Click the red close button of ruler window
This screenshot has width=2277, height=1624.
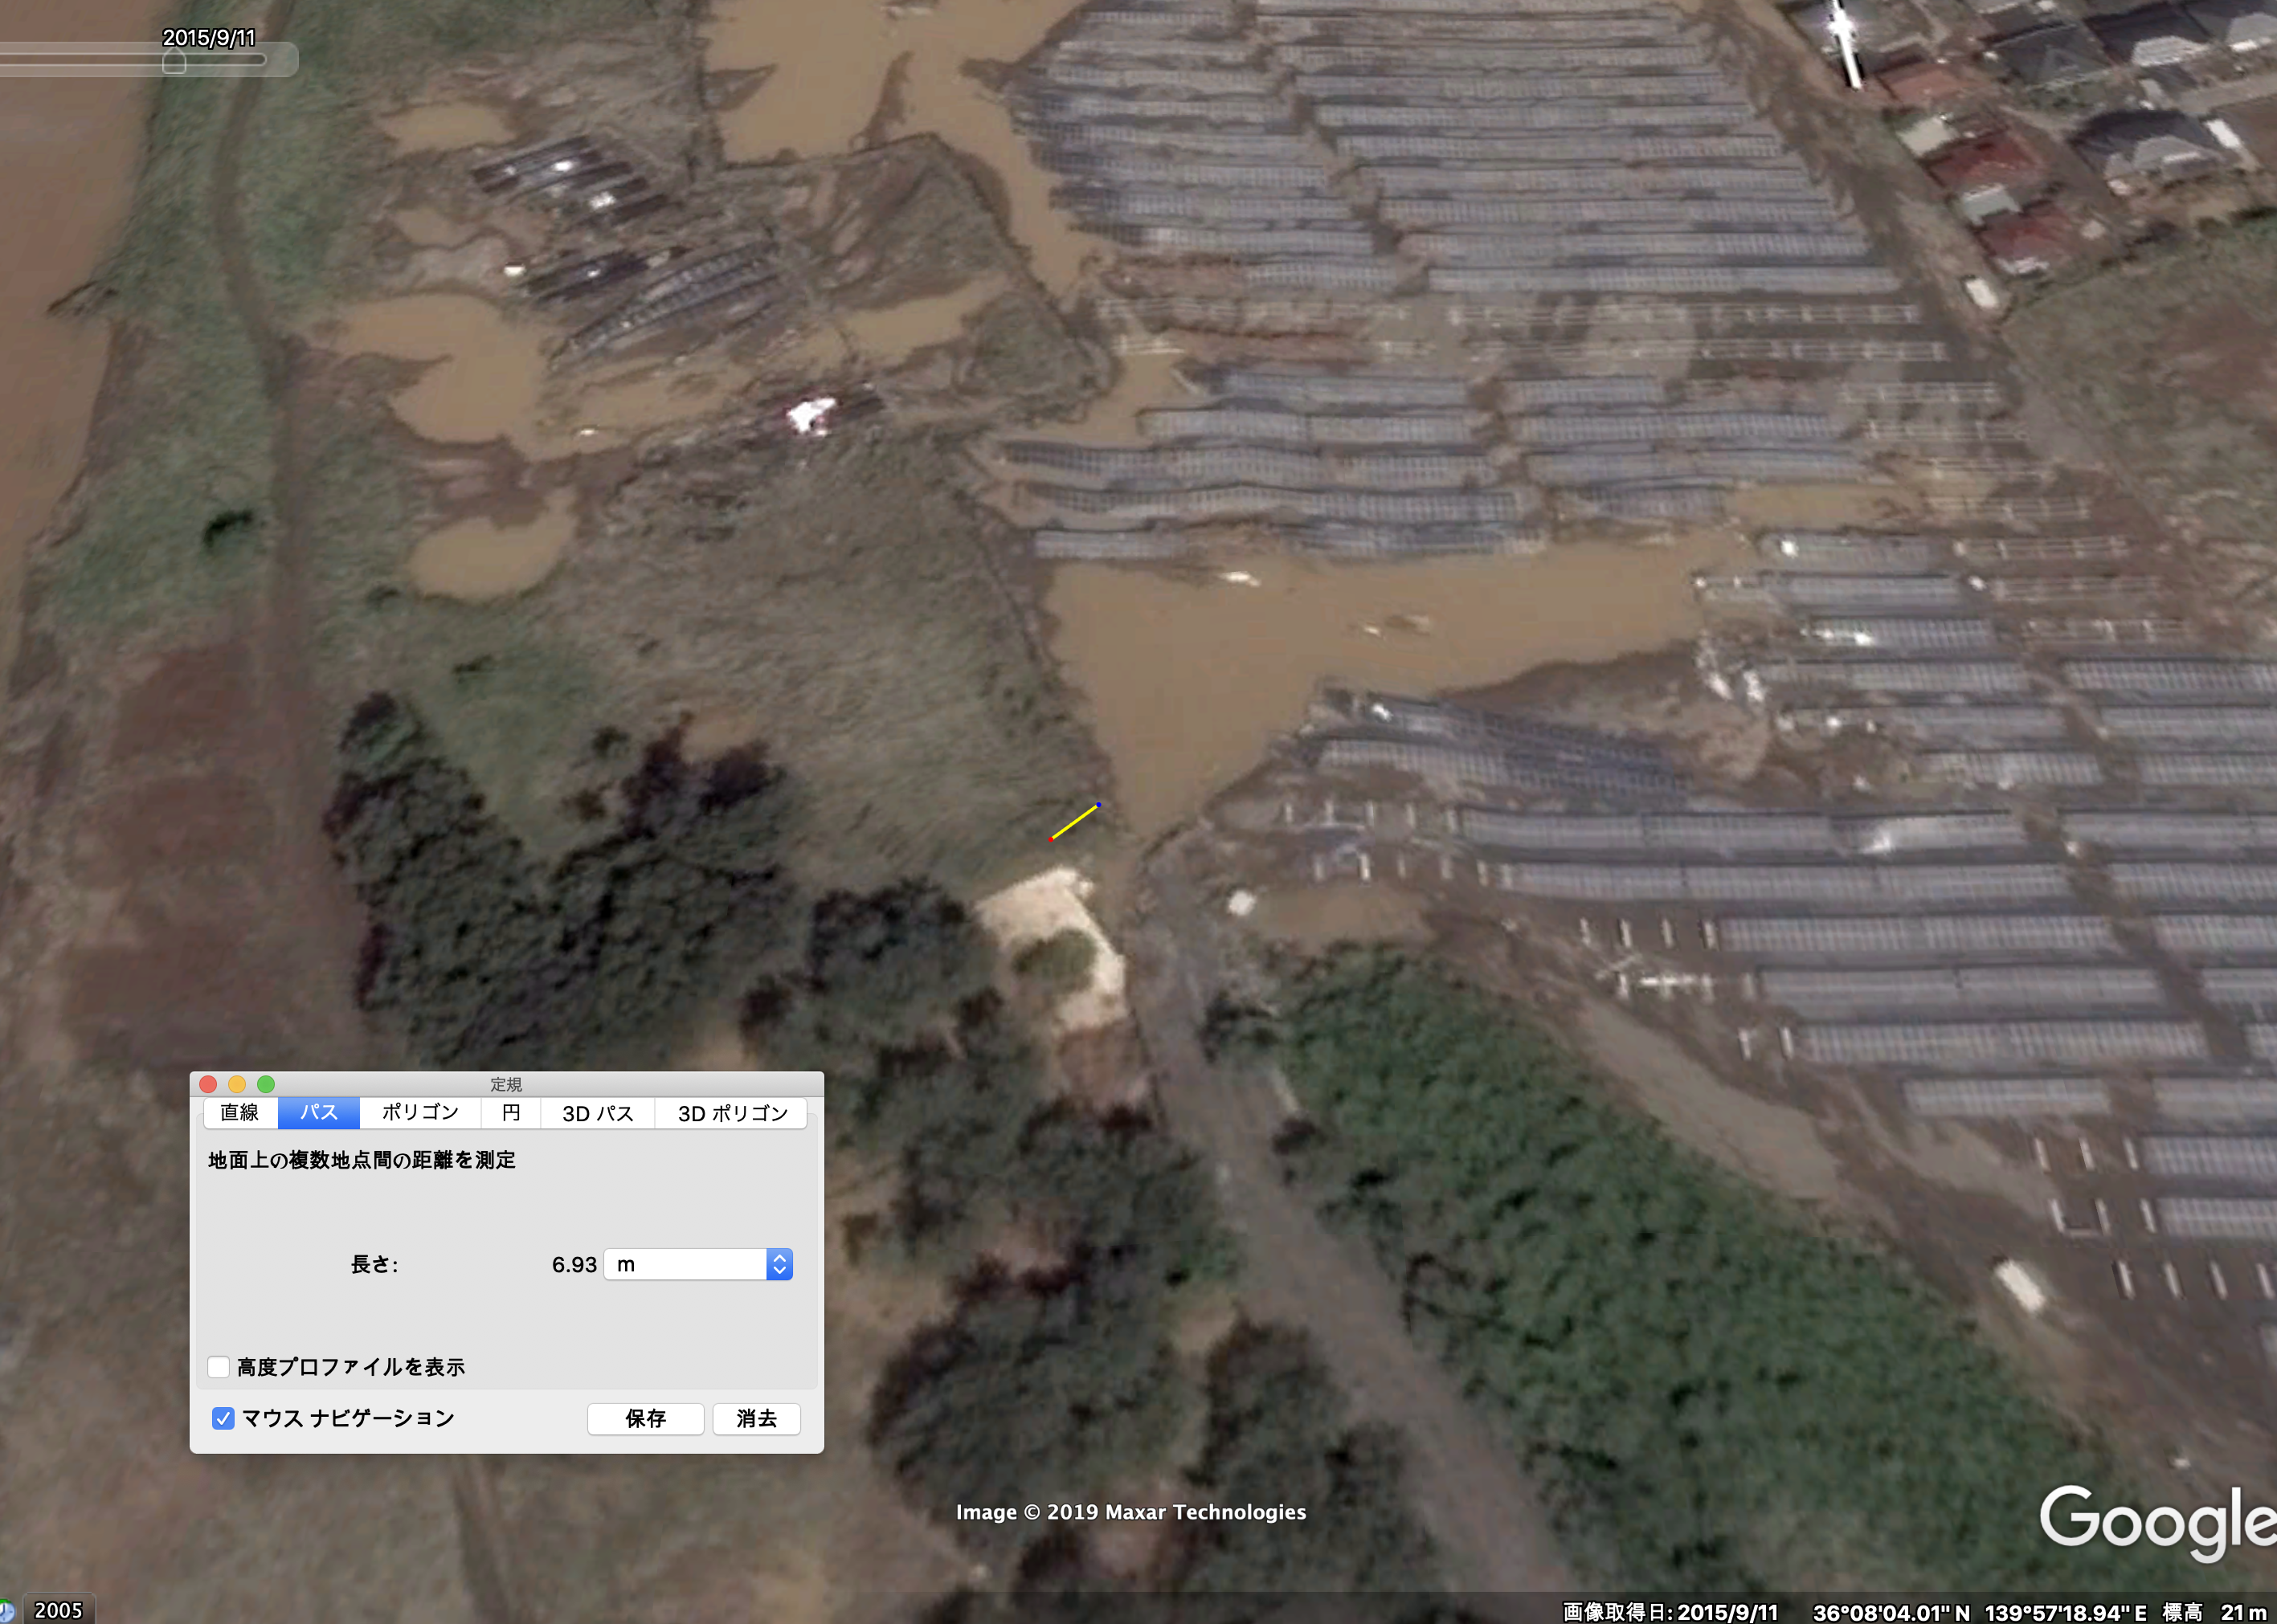pyautogui.click(x=208, y=1084)
